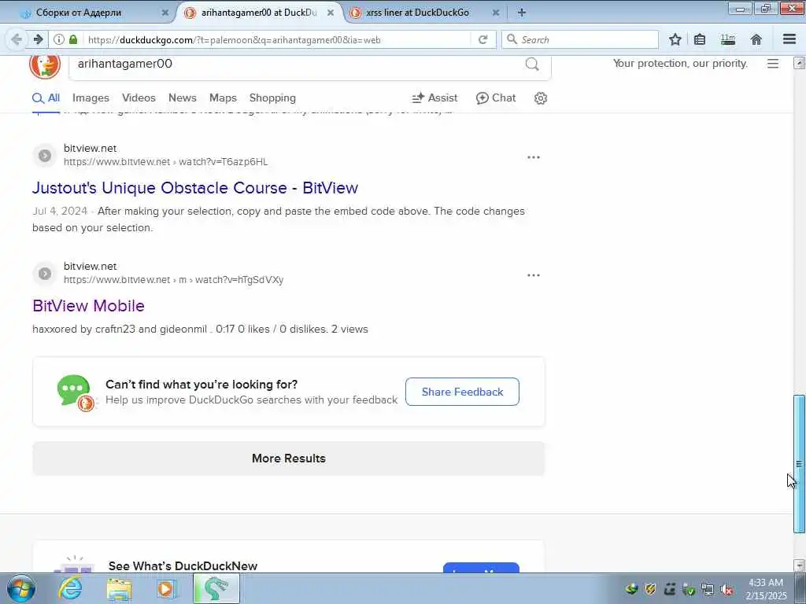The height and width of the screenshot is (604, 806).
Task: Click into the DuckDuckGo query box
Action: pos(298,64)
